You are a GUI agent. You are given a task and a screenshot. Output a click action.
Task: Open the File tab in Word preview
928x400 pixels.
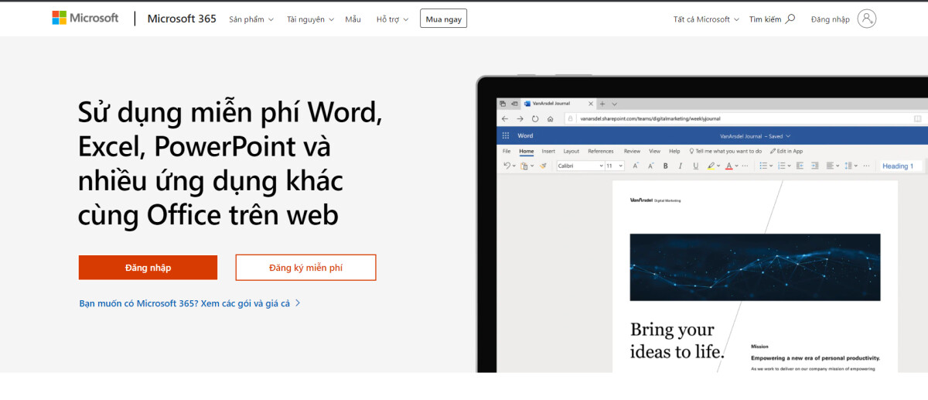(x=507, y=151)
